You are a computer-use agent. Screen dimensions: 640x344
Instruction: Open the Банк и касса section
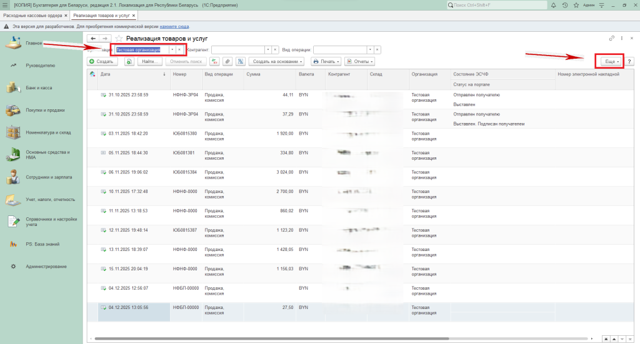pos(39,88)
